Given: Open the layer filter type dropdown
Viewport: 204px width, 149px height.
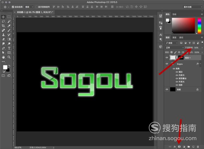Looking at the screenshot, I should tap(172, 43).
